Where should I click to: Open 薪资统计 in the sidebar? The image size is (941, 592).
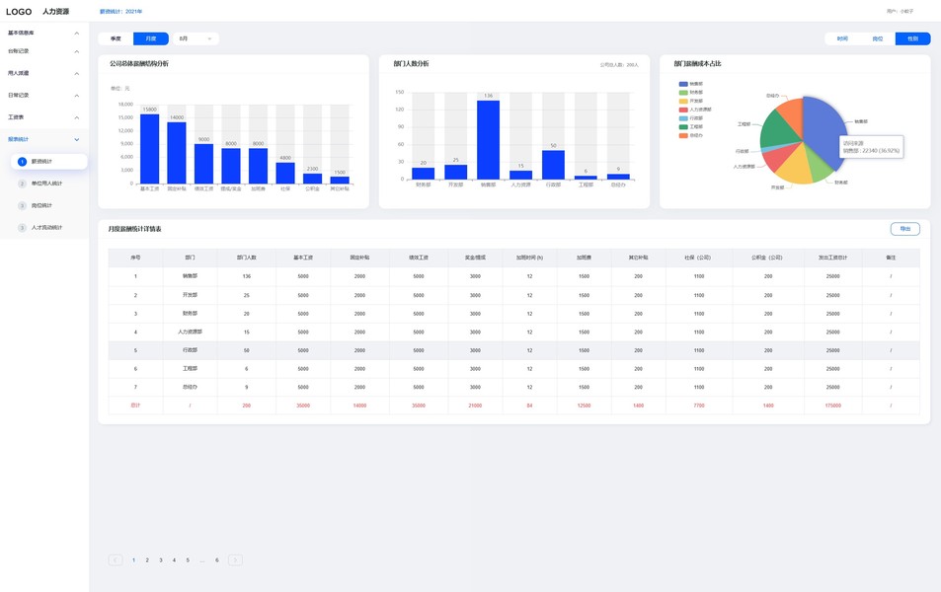pos(49,162)
